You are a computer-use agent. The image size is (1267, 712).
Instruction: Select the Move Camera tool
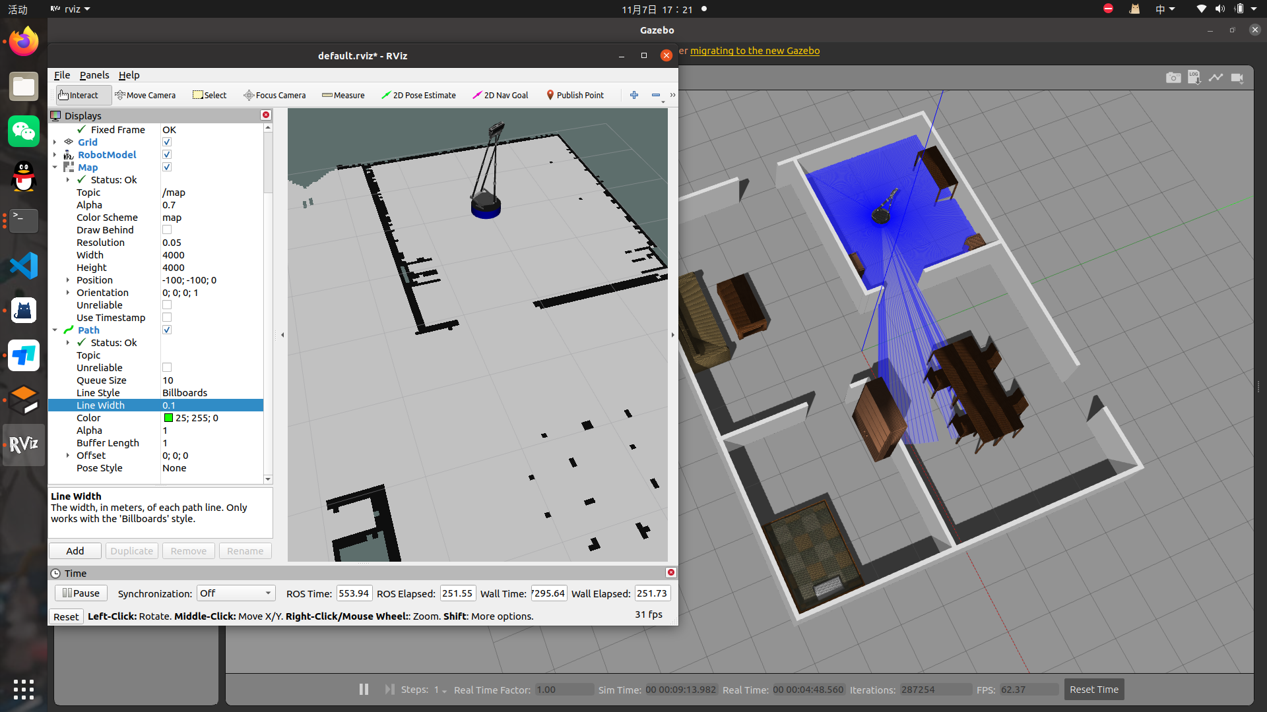(145, 95)
